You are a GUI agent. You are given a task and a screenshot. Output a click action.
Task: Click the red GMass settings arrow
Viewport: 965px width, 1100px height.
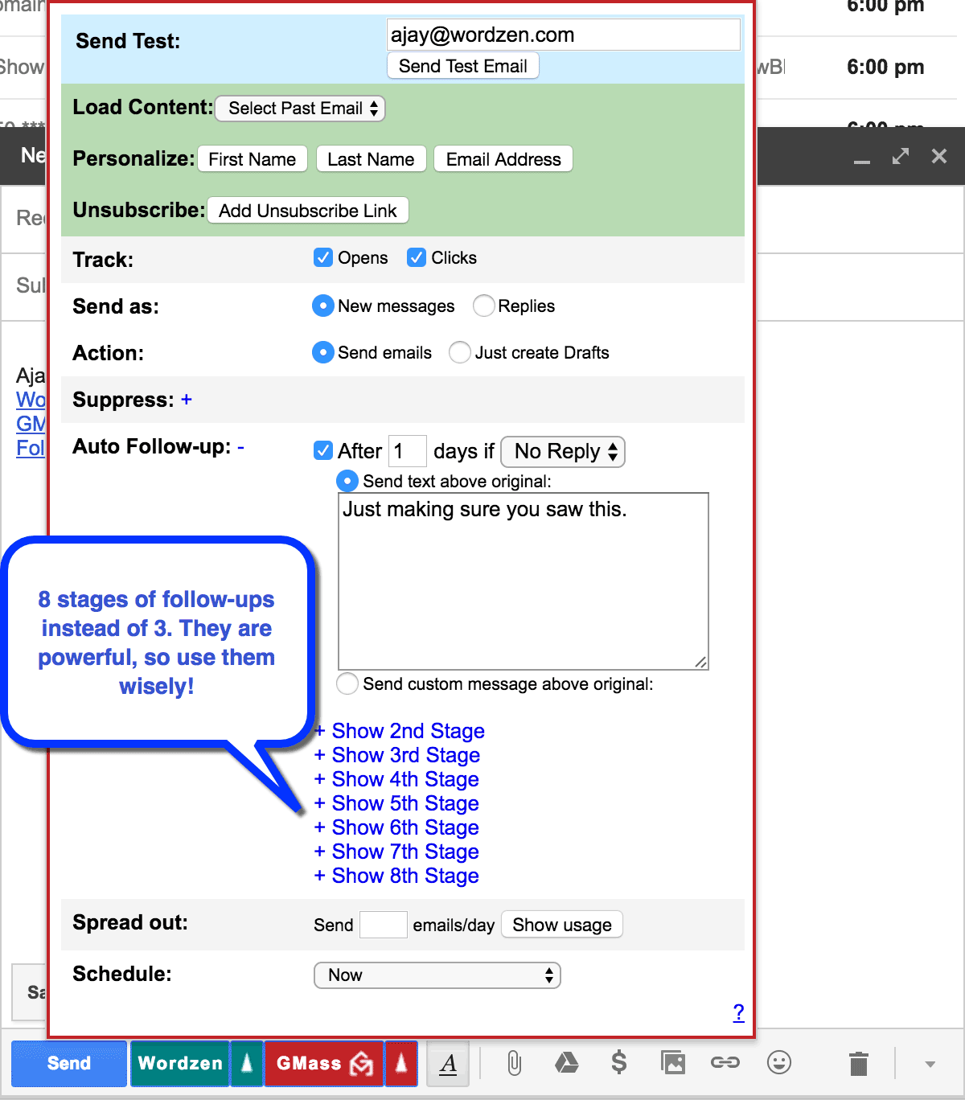click(400, 1064)
